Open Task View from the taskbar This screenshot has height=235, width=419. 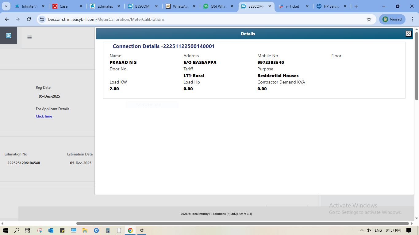28,230
